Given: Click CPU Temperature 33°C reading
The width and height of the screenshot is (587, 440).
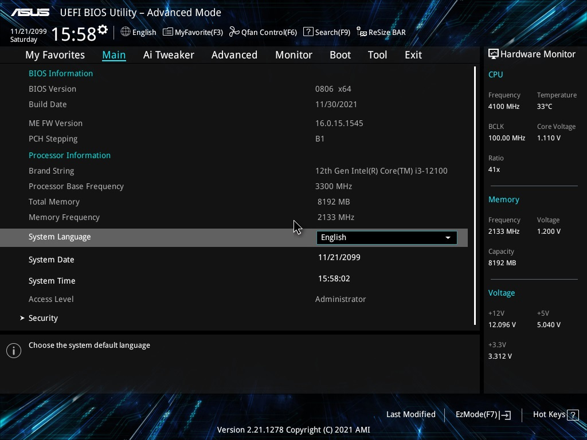Looking at the screenshot, I should pos(545,107).
